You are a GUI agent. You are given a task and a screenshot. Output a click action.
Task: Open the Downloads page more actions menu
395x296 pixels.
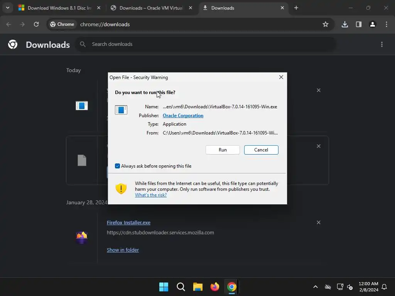pos(382,44)
